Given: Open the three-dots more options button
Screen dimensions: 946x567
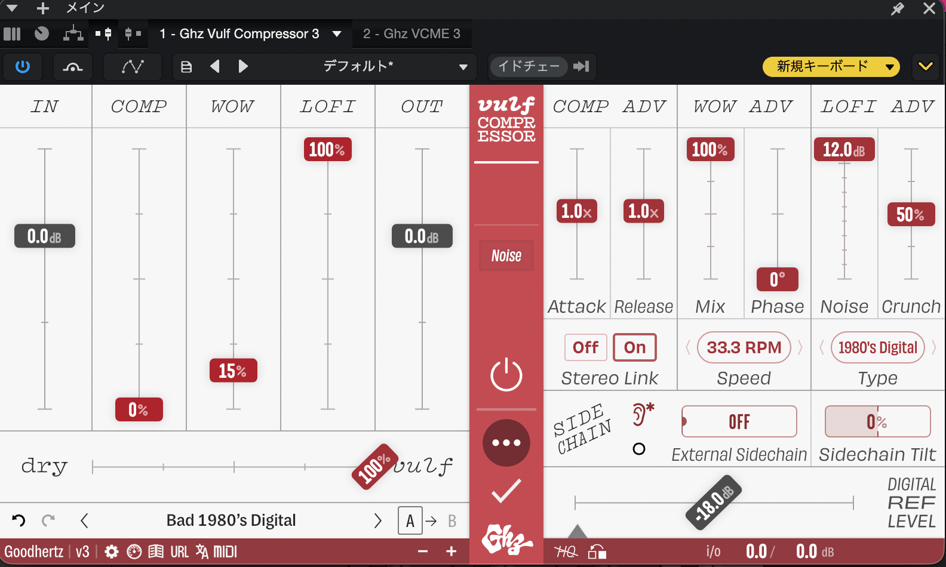Looking at the screenshot, I should click(x=506, y=443).
